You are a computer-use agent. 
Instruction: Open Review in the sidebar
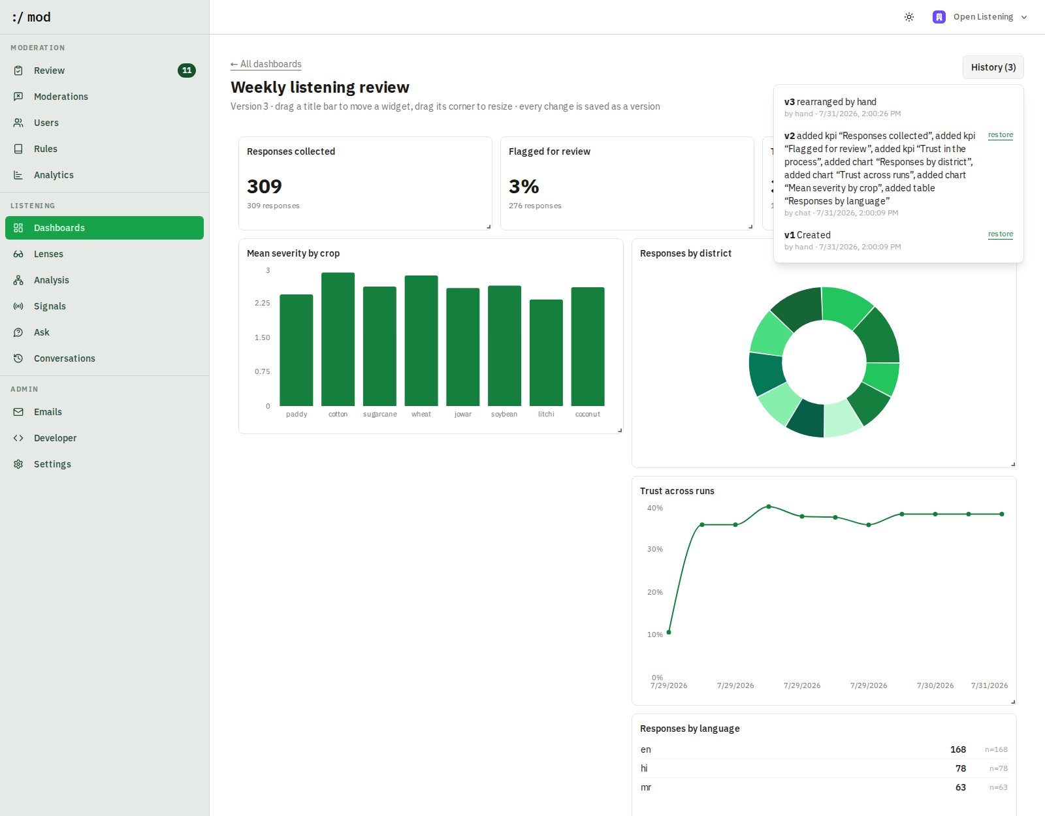click(x=104, y=71)
